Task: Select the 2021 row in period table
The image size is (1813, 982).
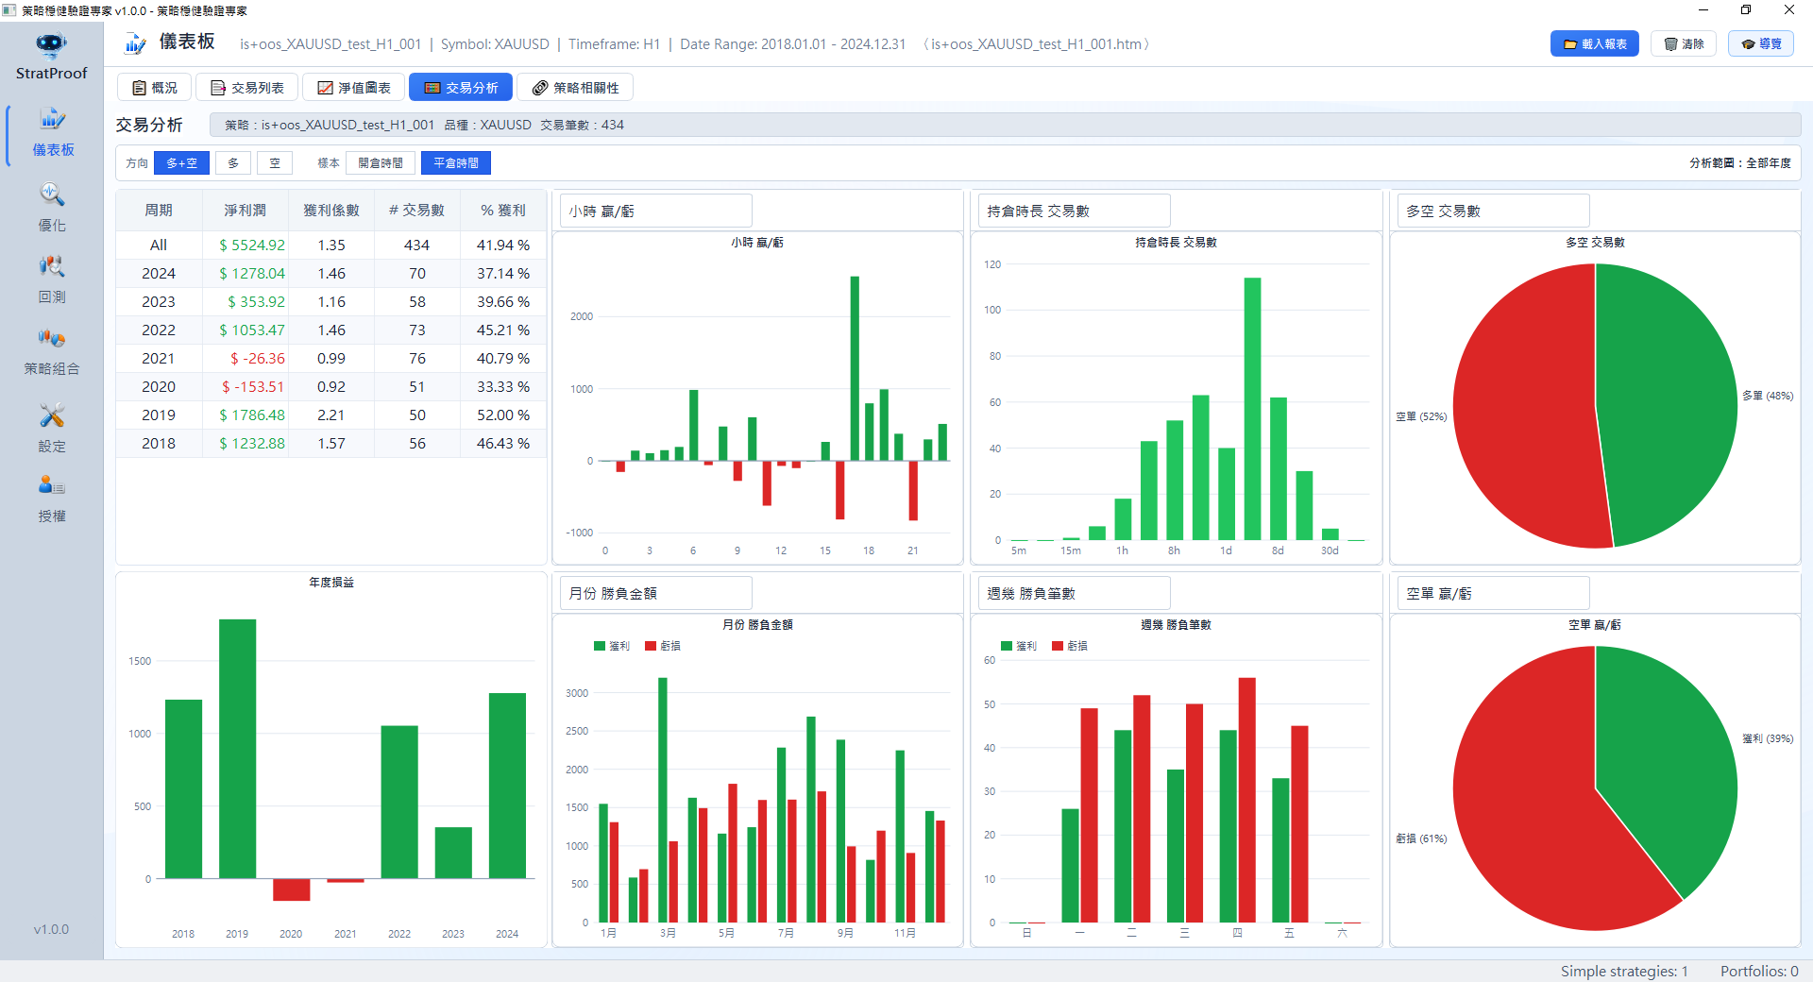Action: click(x=330, y=358)
